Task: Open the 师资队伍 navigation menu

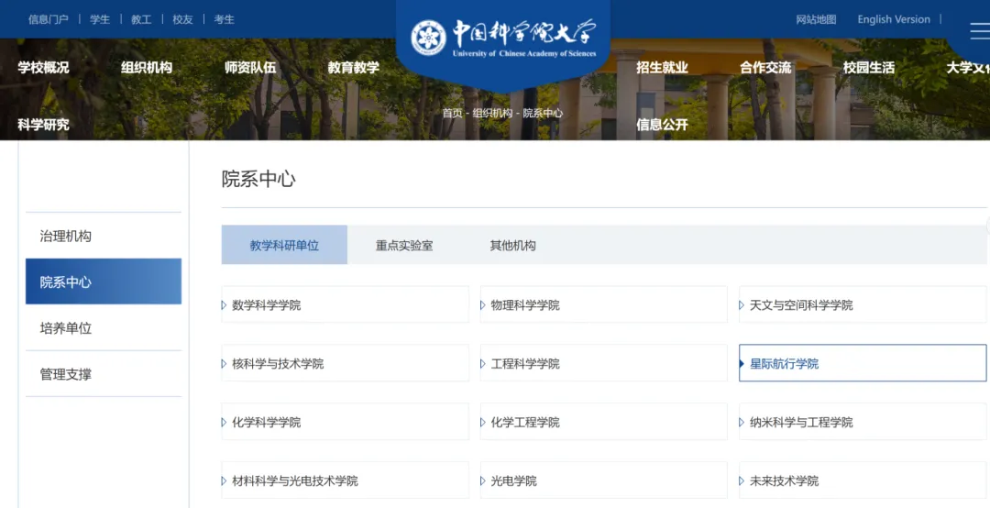Action: (x=250, y=68)
